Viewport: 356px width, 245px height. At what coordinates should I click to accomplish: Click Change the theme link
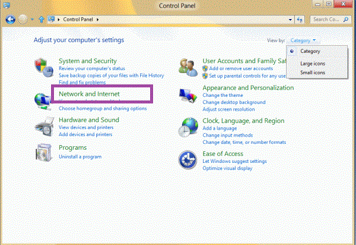(223, 95)
